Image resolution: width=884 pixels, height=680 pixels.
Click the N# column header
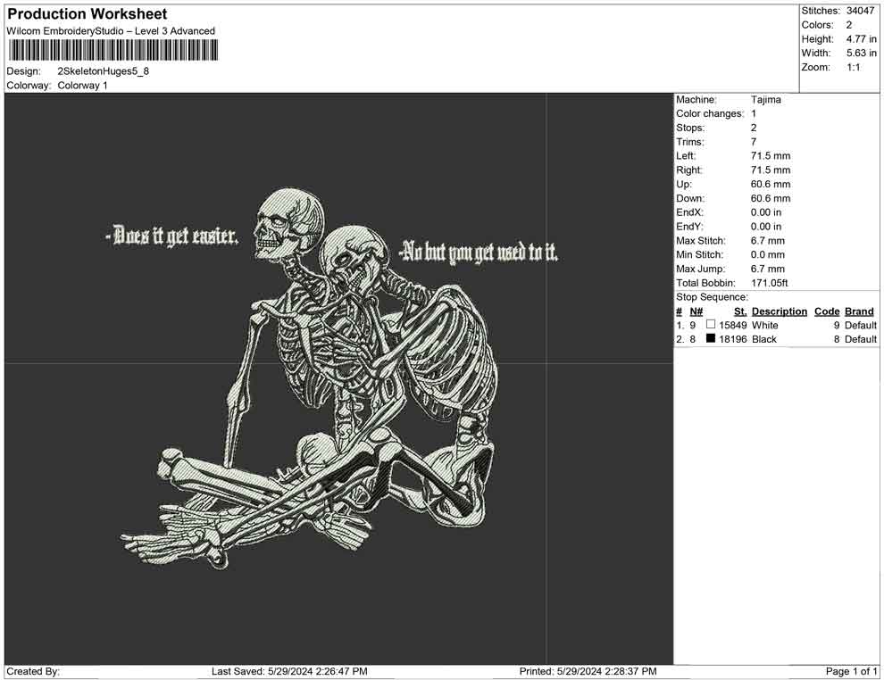pyautogui.click(x=696, y=311)
